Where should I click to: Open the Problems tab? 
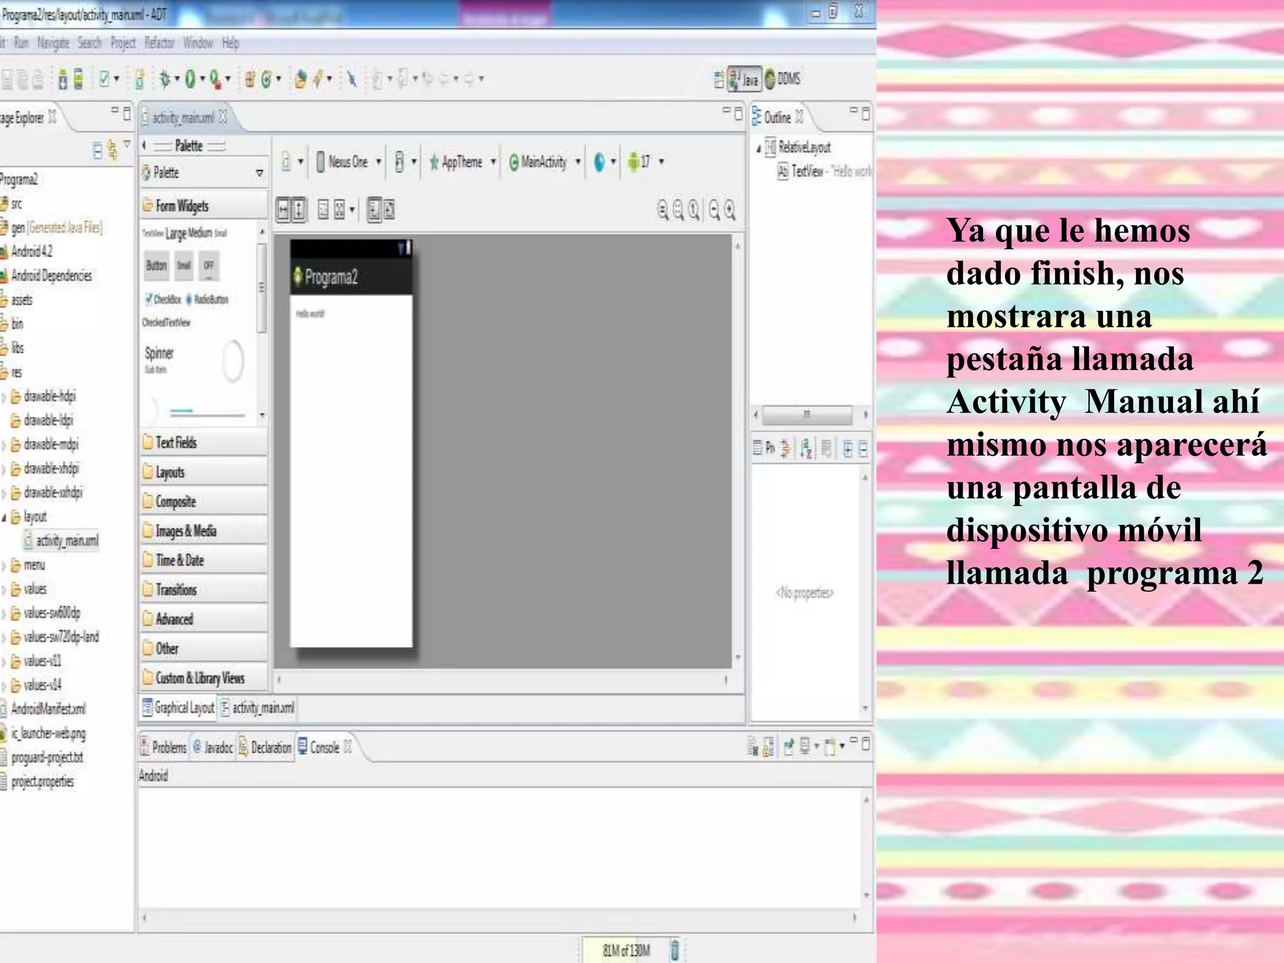164,747
